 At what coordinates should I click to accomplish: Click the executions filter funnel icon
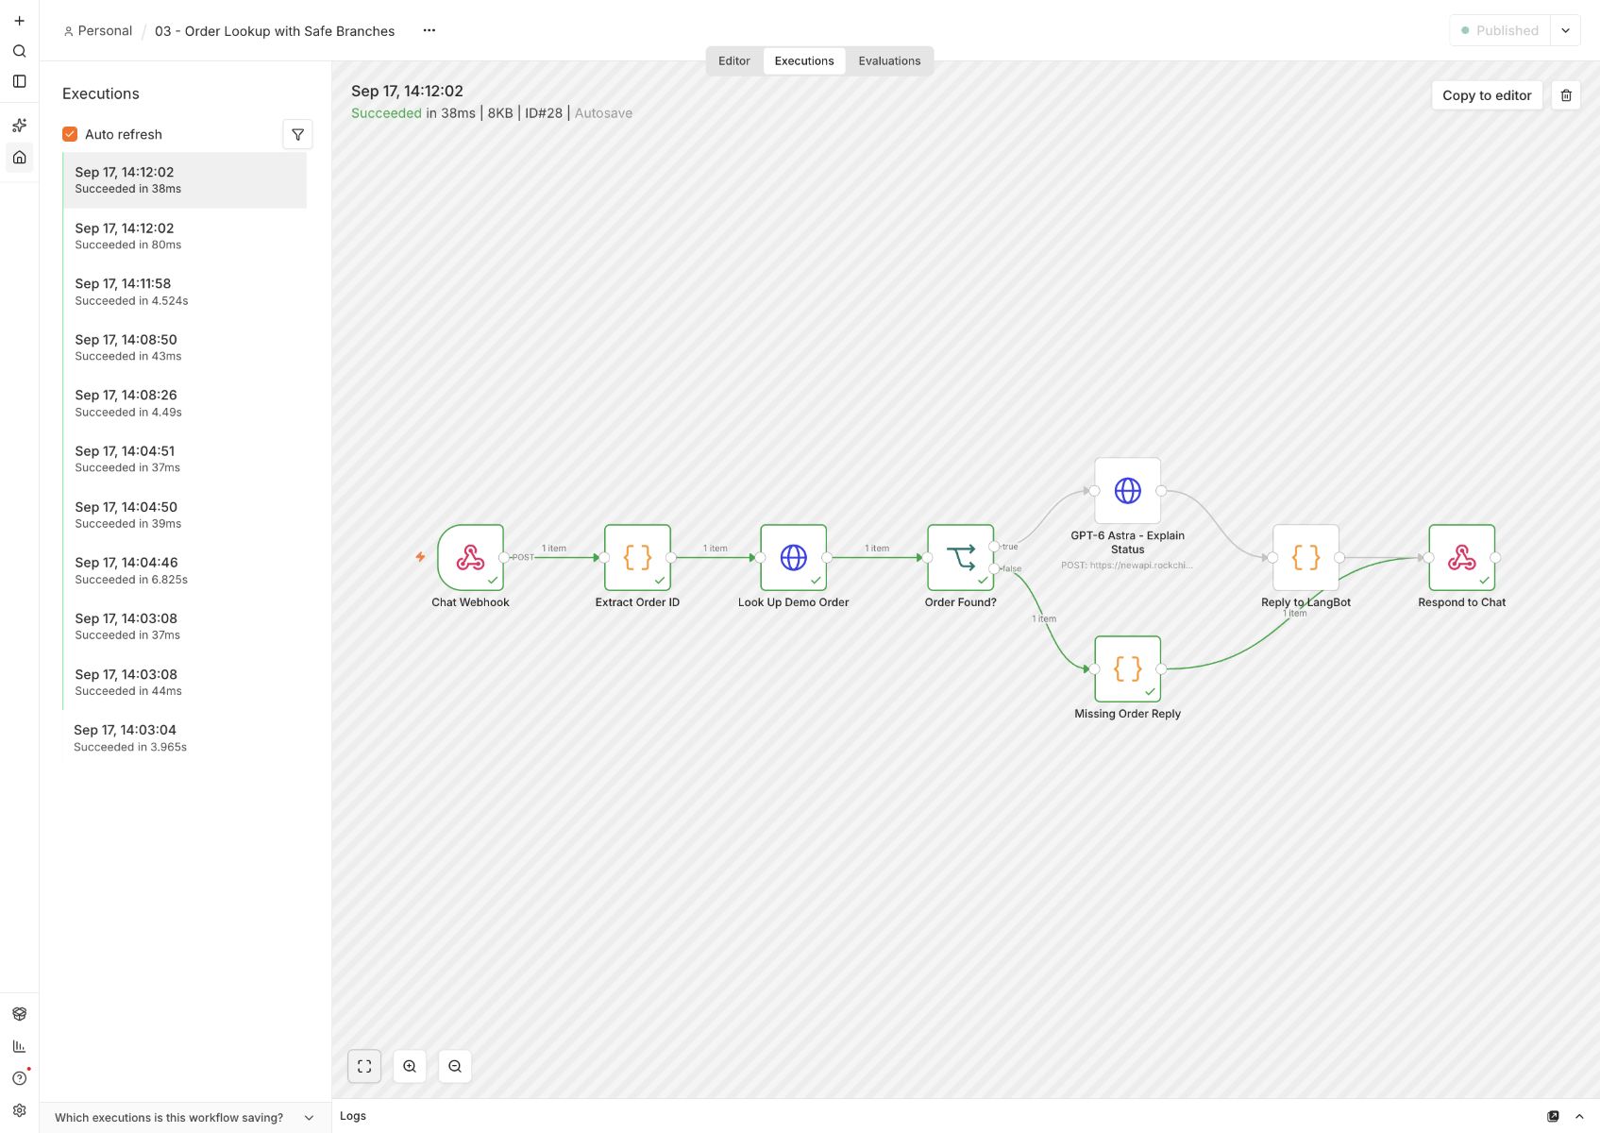297,134
